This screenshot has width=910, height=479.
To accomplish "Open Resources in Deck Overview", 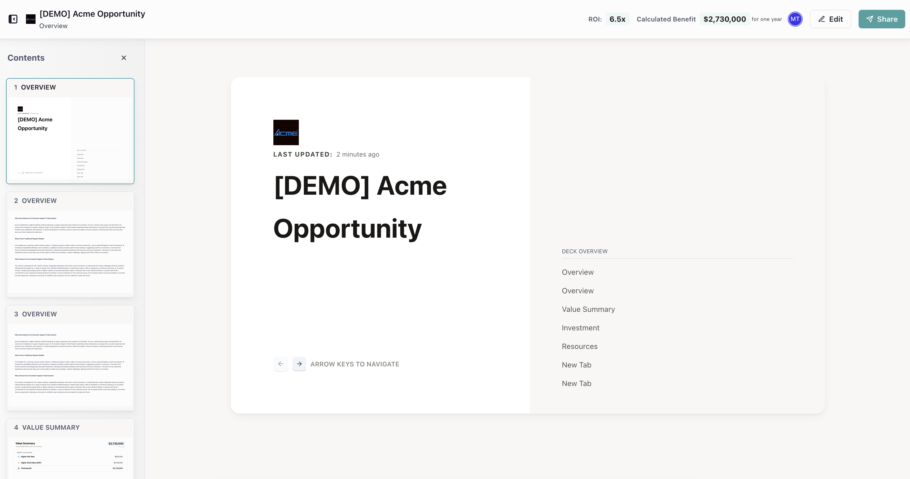I will [579, 346].
